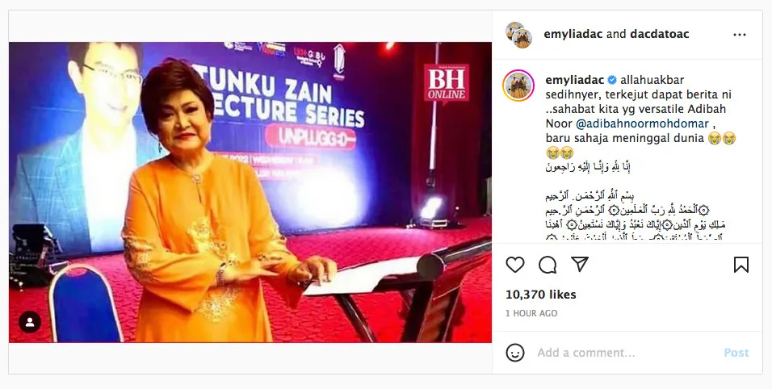Show tagged people icon on photo
The height and width of the screenshot is (389, 772).
click(30, 322)
